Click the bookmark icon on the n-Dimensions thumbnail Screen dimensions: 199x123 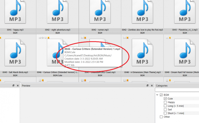coord(127,38)
